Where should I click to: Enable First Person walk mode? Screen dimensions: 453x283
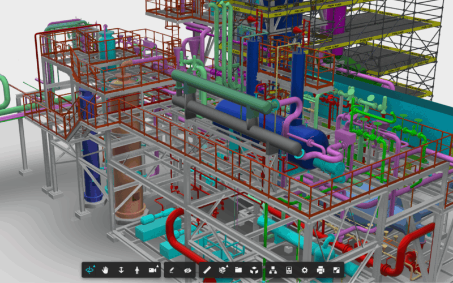136,271
